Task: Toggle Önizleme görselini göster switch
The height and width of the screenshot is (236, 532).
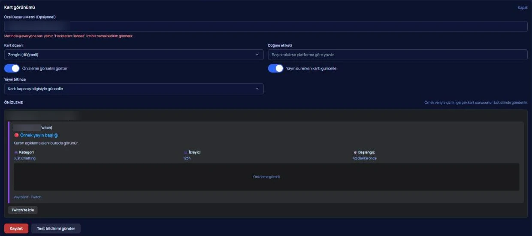Action: (12, 68)
